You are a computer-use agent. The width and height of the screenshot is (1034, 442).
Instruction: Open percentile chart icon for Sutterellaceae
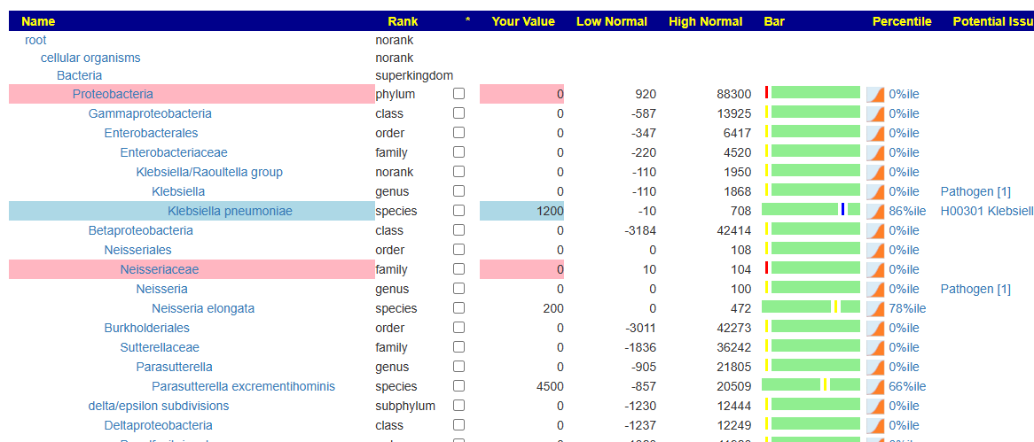pos(875,347)
